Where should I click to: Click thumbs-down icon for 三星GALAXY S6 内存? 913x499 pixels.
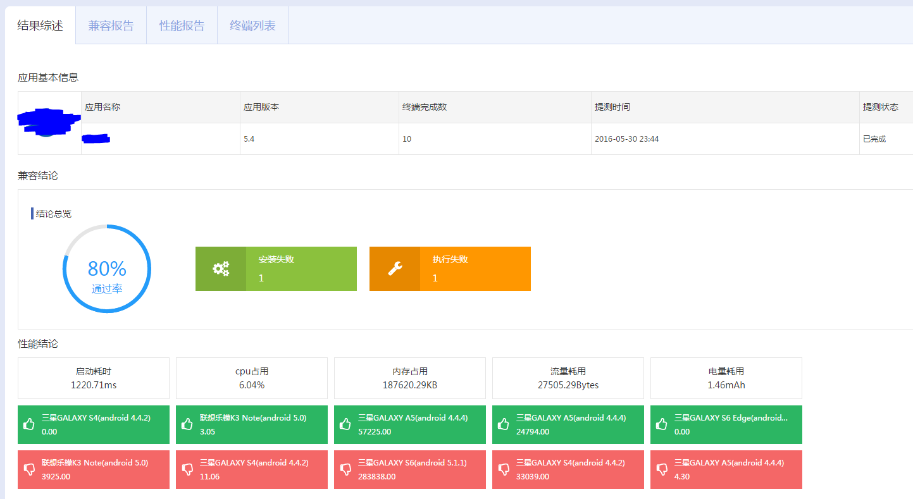345,469
